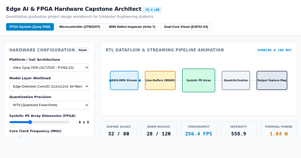Adjust Systolic PE Array Dimension slider

pyautogui.click(x=39, y=122)
